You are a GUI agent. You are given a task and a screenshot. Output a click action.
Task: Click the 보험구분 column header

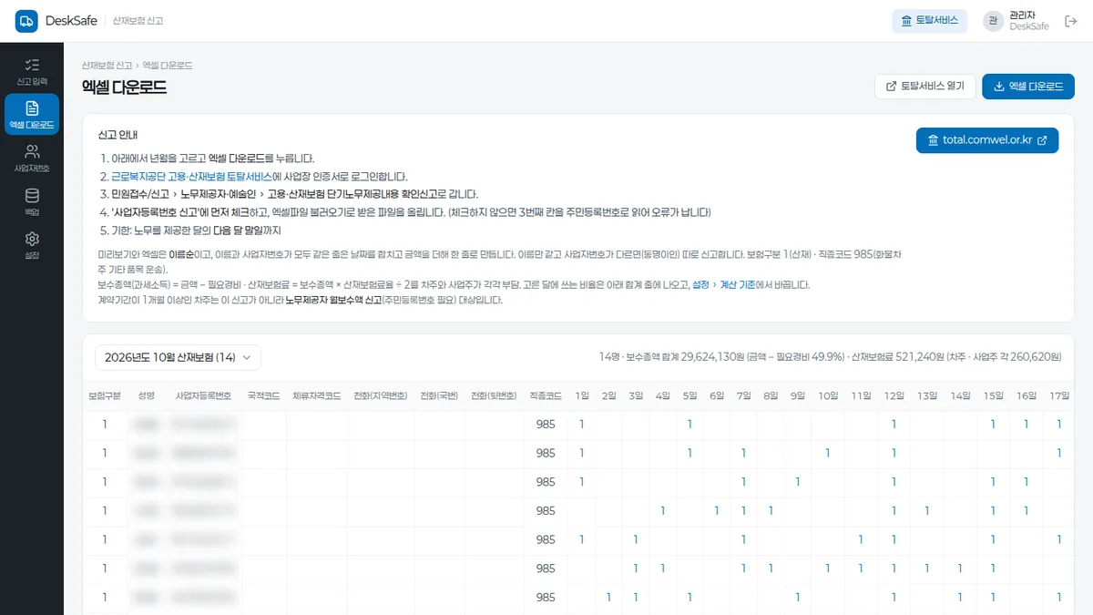point(105,395)
